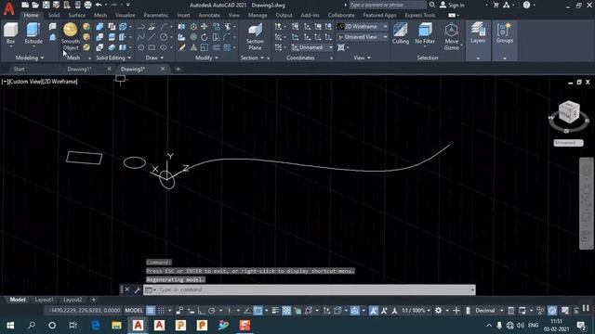The image size is (595, 334).
Task: Toggle lineweight display in status bar
Action: pyautogui.click(x=275, y=311)
